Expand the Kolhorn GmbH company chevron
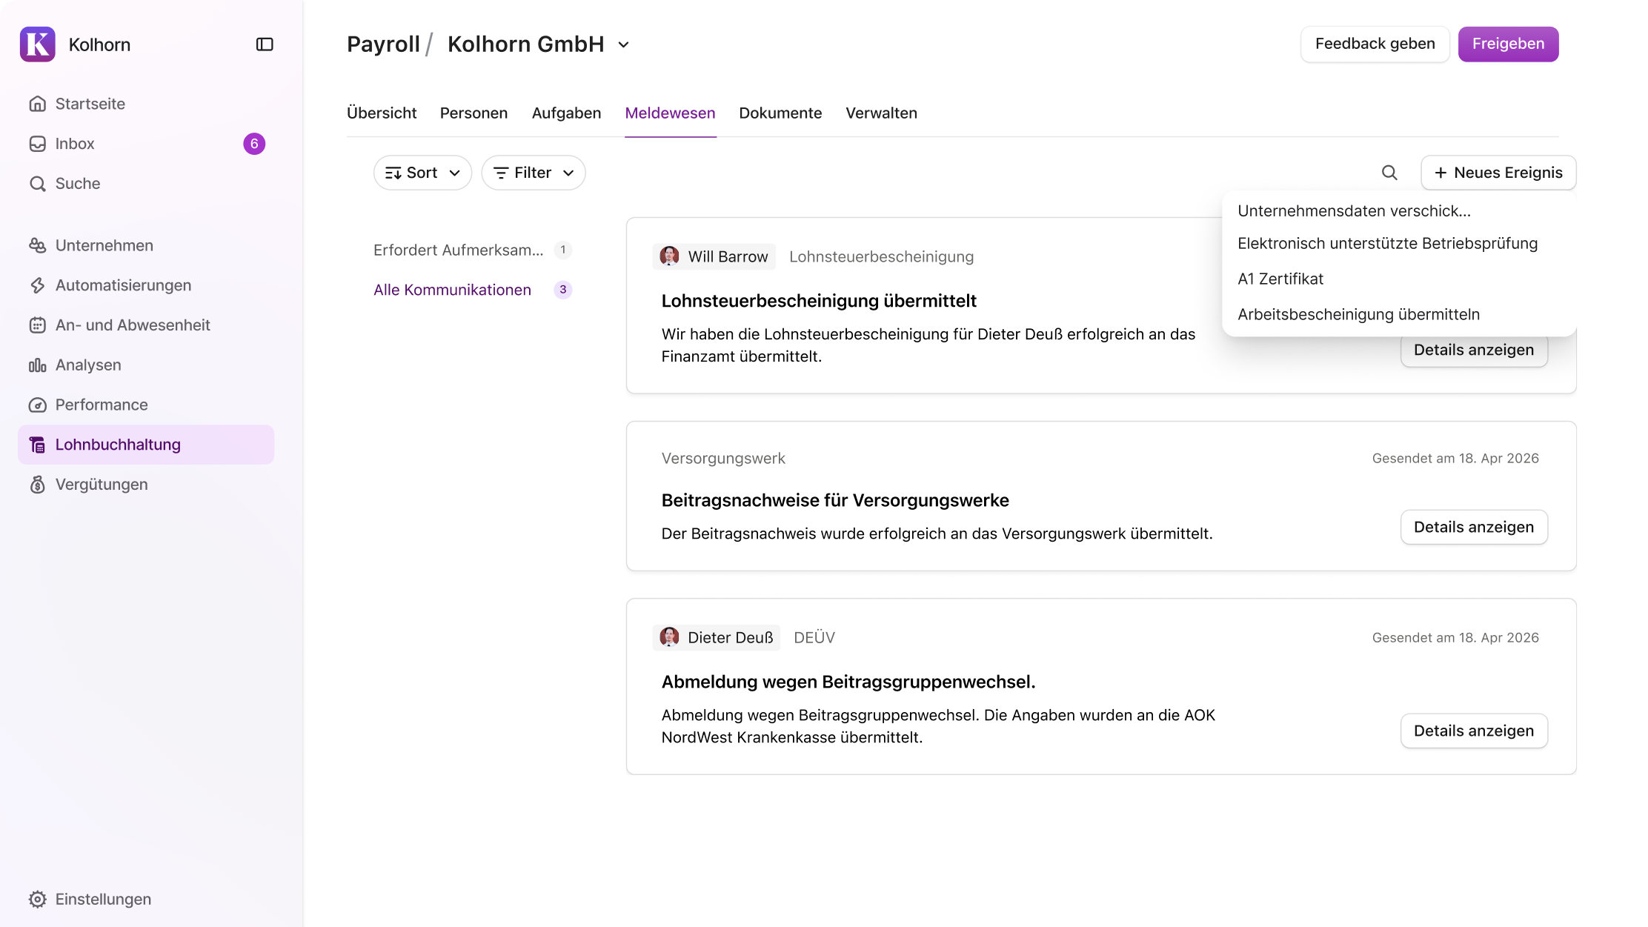This screenshot has height=927, width=1648. (x=624, y=44)
